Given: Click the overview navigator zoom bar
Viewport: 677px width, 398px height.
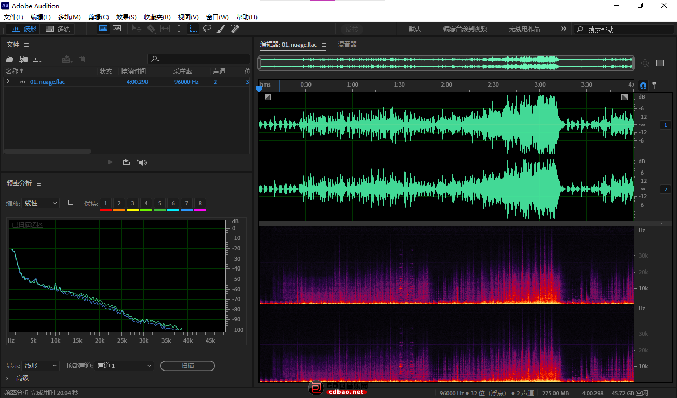Looking at the screenshot, I should [446, 63].
